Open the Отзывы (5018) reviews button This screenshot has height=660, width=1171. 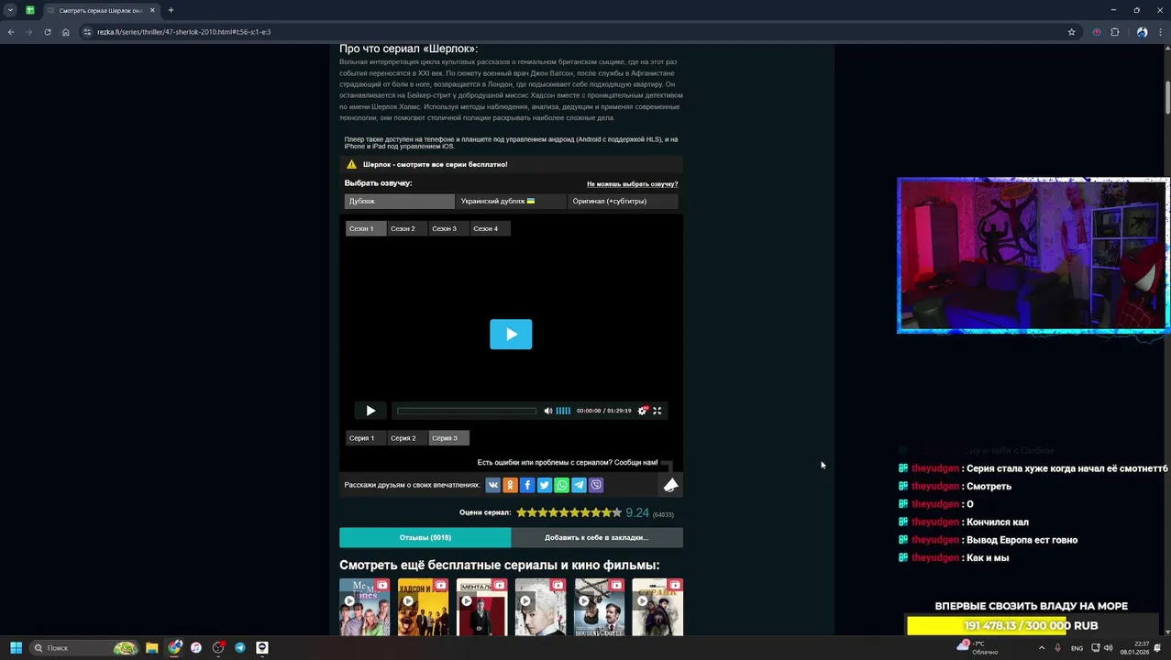coord(425,537)
